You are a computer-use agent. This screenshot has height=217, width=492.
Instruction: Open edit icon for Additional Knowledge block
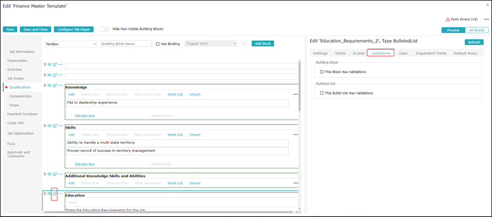[x=55, y=174]
